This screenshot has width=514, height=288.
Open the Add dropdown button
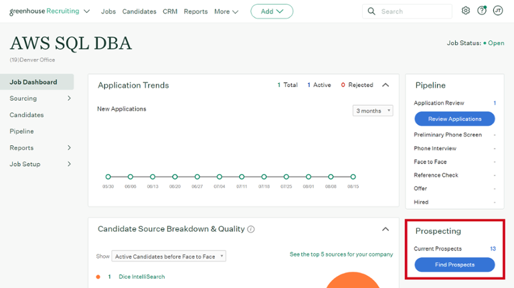click(x=272, y=11)
